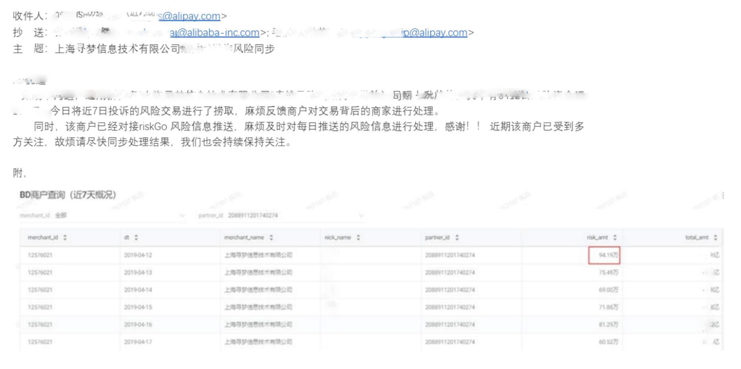Click the risk_amt column header label

597,238
